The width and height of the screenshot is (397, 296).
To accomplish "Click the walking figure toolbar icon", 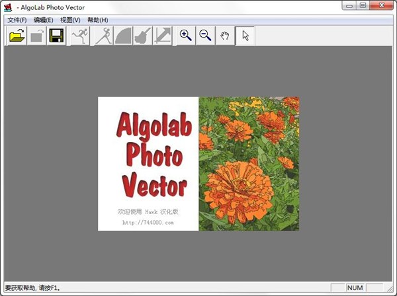I will (x=104, y=36).
